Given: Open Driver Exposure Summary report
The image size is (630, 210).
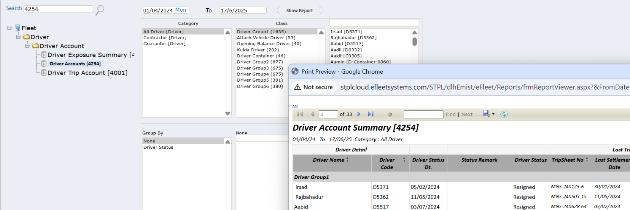Looking at the screenshot, I should coord(87,55).
